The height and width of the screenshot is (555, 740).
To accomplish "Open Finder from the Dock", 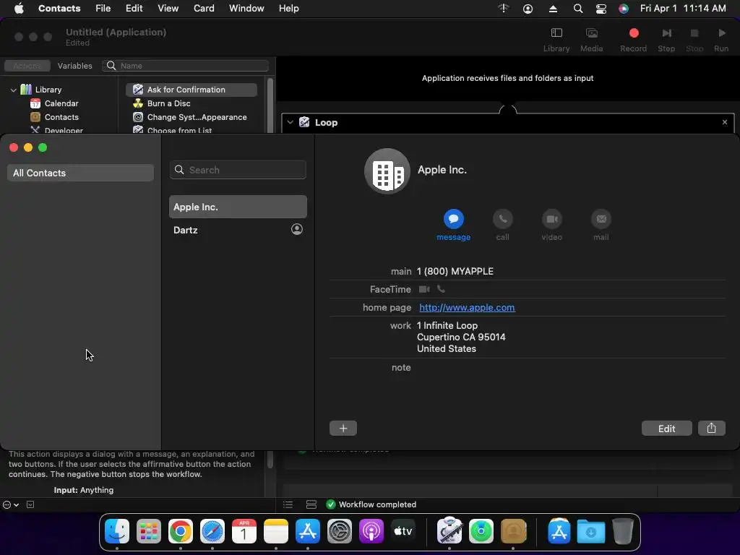I will click(116, 531).
